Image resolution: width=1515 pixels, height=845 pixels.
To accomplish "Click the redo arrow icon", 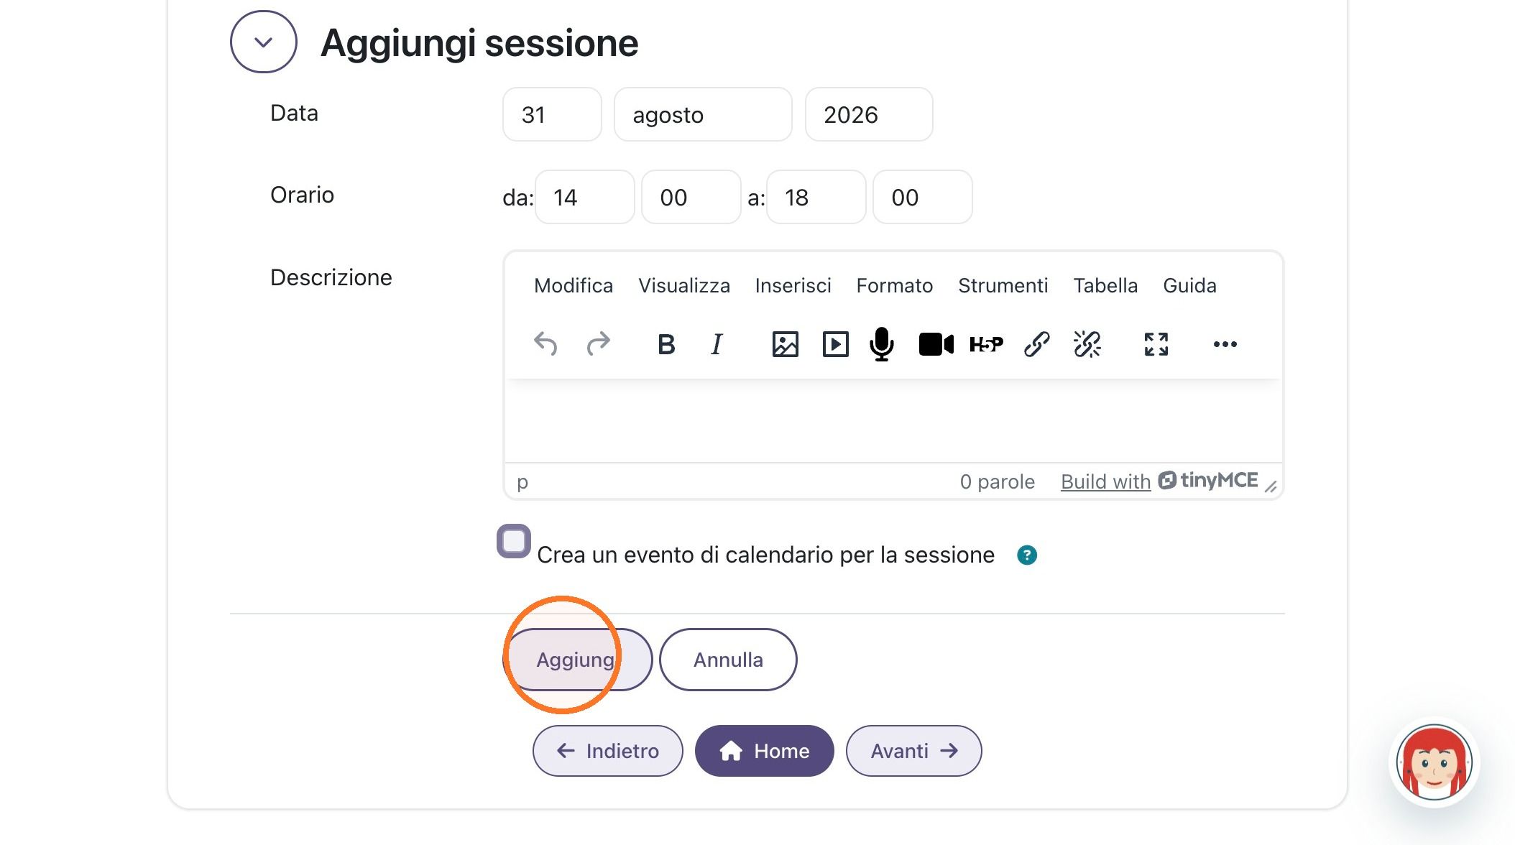I will pos(598,344).
